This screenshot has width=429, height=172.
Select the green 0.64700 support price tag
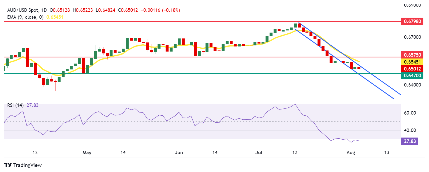412,76
